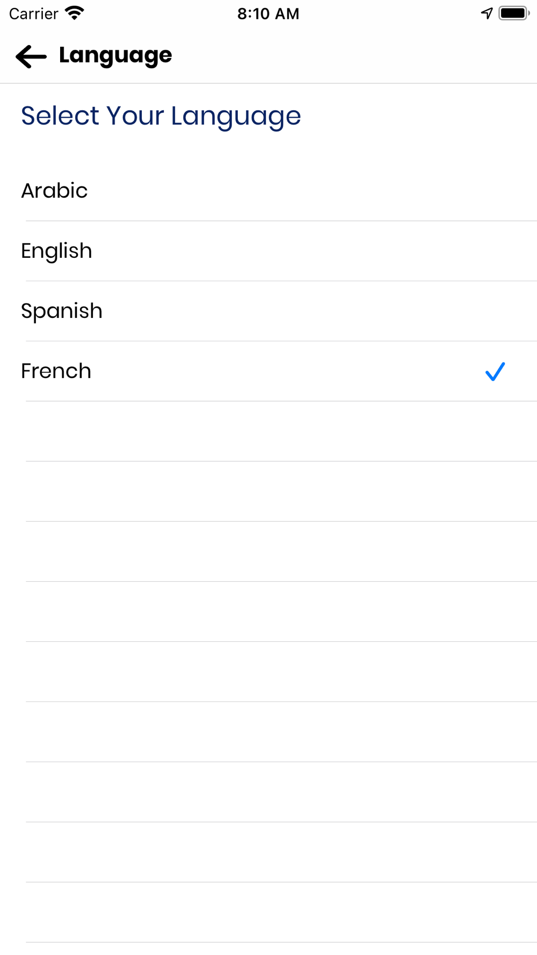Click the empty row directly beneath French

tap(268, 431)
